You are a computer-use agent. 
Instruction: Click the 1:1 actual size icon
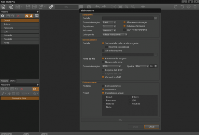[x=113, y=7]
